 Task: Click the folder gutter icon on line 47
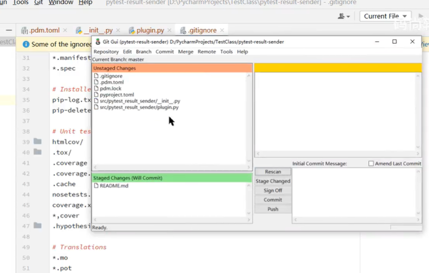coord(38,226)
